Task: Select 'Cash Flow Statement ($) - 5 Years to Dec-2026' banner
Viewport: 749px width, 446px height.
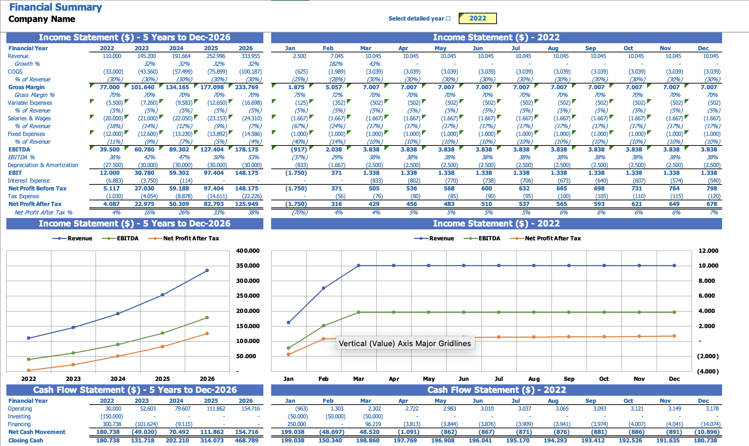Action: click(x=135, y=390)
